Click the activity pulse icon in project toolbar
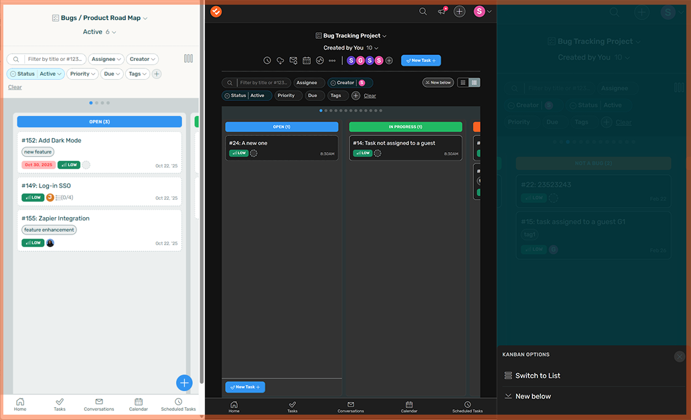 tap(319, 60)
